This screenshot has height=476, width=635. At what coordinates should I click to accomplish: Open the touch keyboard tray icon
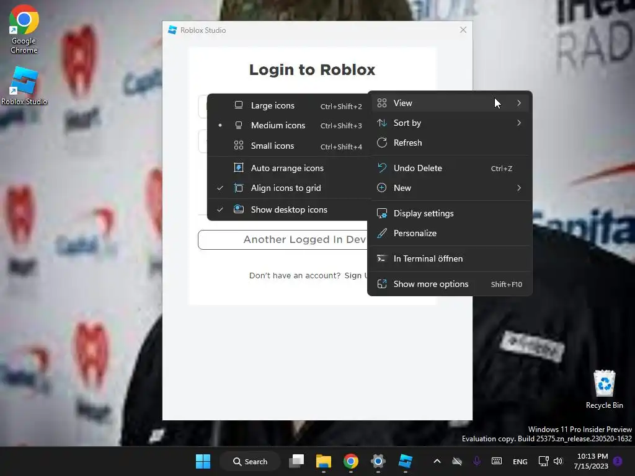(497, 461)
